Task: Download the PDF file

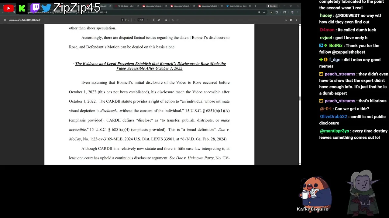Action: 286,20
